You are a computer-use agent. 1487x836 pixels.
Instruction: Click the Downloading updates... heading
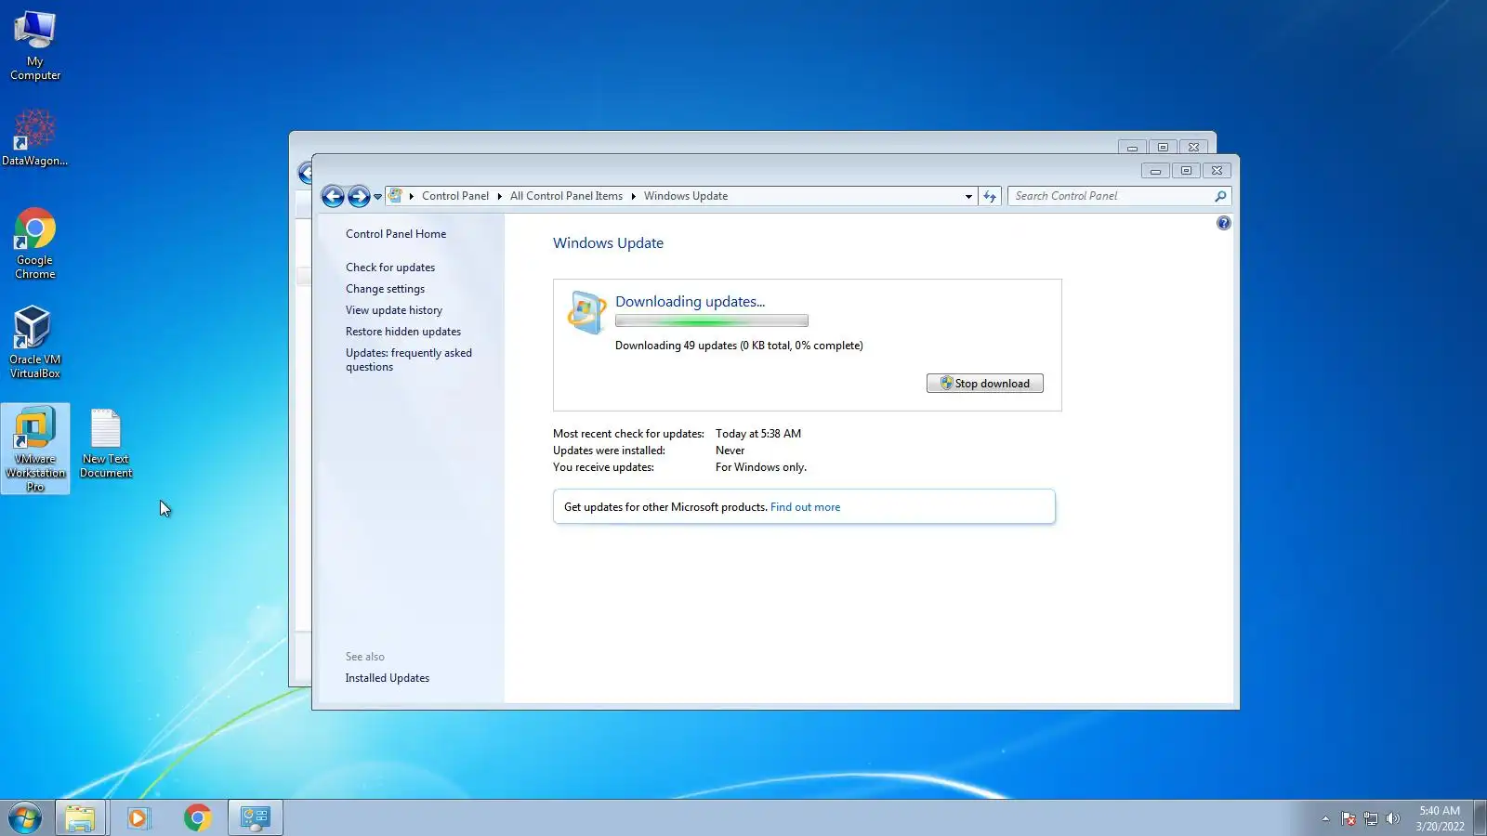691,302
